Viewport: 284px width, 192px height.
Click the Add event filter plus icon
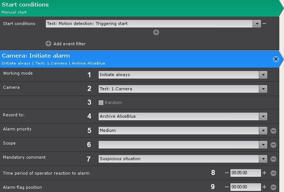(48, 43)
